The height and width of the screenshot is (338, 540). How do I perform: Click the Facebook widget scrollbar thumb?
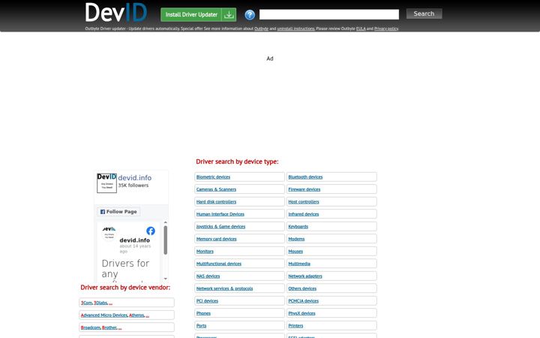pos(165,240)
